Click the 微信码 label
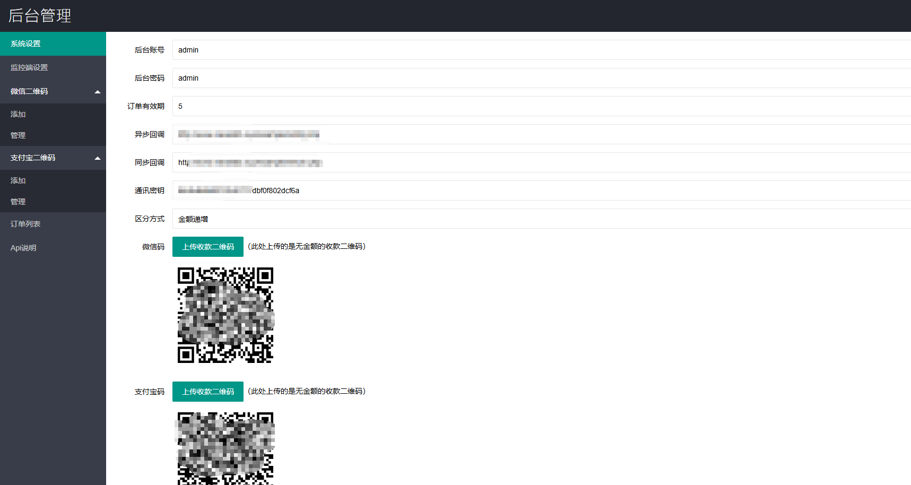This screenshot has width=911, height=485. (x=153, y=247)
